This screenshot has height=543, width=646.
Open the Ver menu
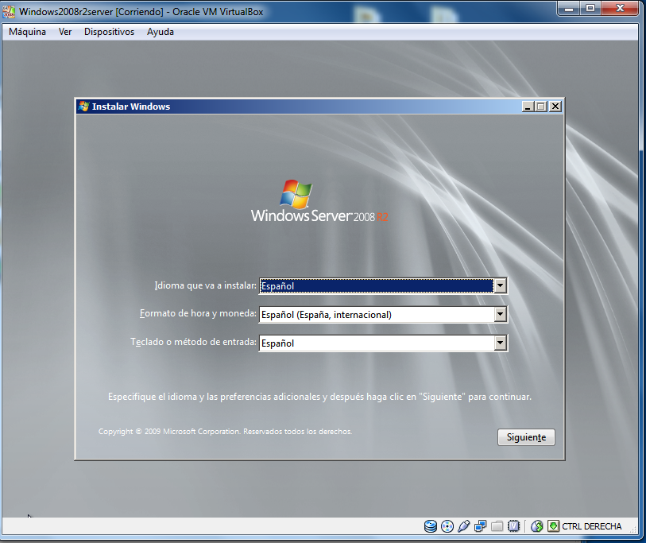pyautogui.click(x=65, y=32)
